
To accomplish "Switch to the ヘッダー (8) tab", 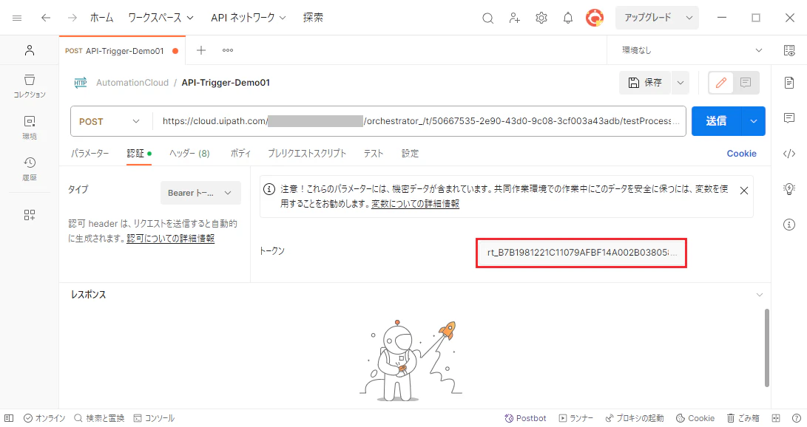I will (189, 154).
